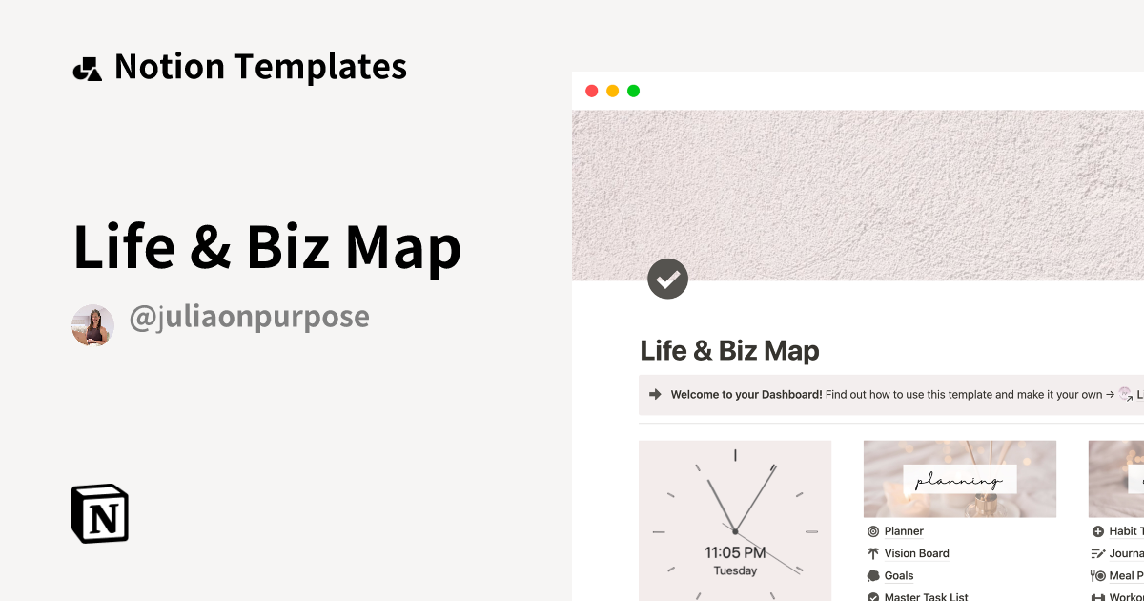Click the planning card cover image

tap(959, 478)
